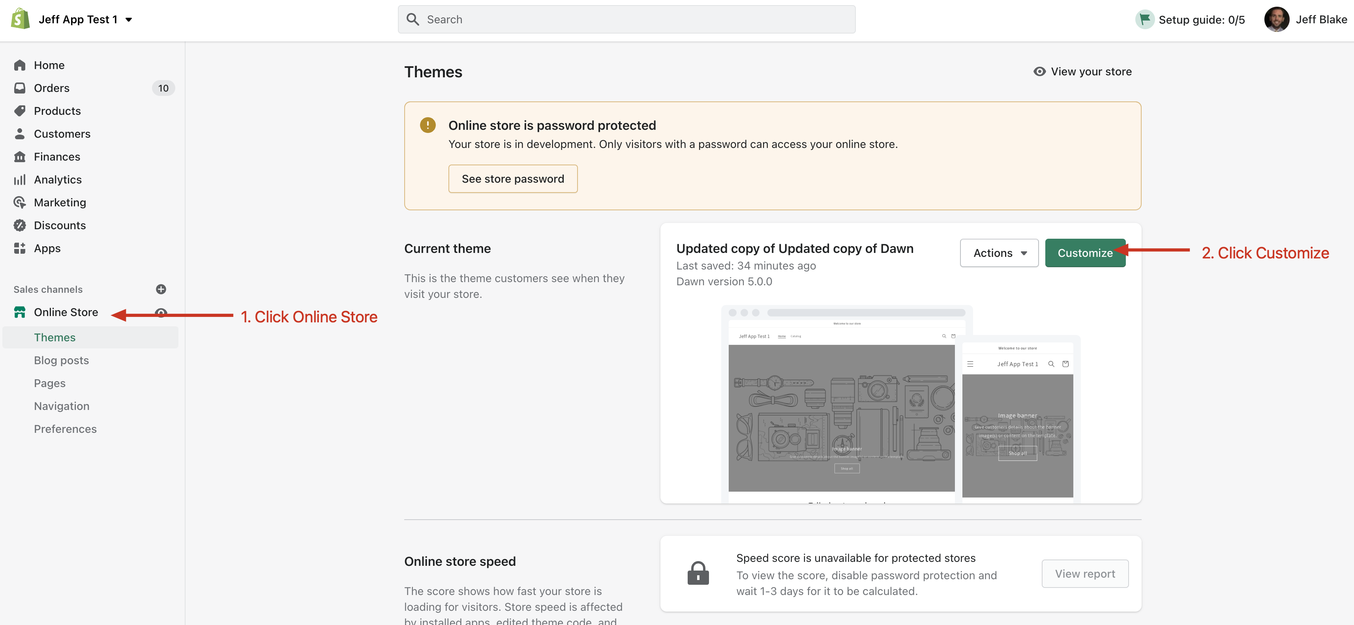Click the Marketing target icon

(20, 202)
